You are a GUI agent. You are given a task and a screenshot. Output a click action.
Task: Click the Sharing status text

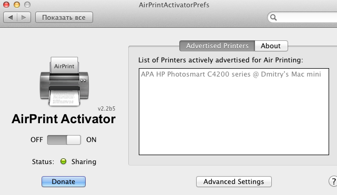[84, 161]
